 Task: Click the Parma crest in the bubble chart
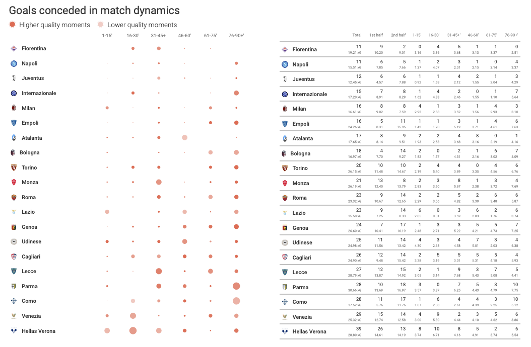coord(14,286)
